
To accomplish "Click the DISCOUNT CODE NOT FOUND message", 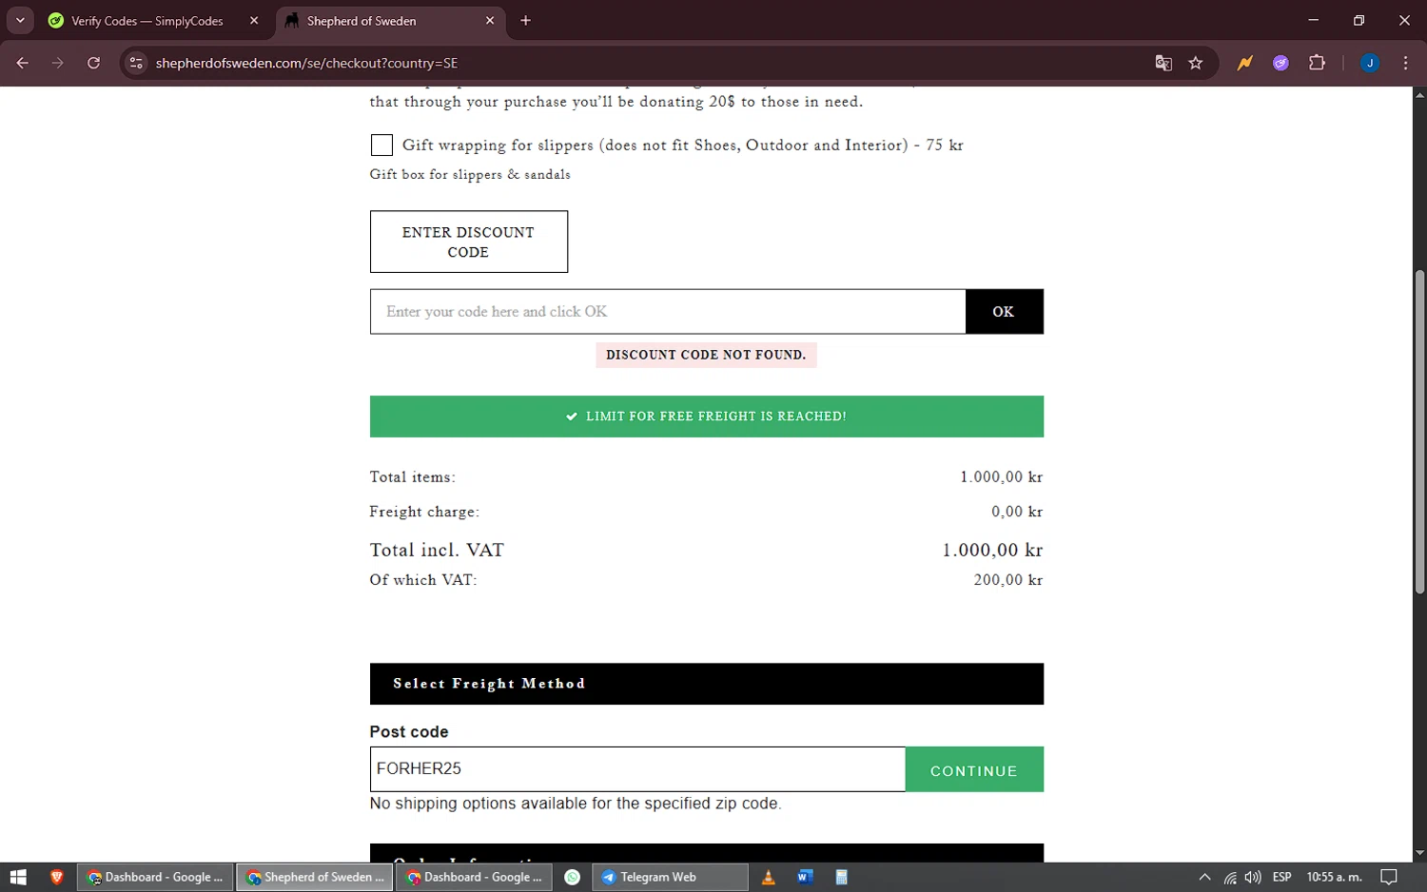I will coord(706,355).
